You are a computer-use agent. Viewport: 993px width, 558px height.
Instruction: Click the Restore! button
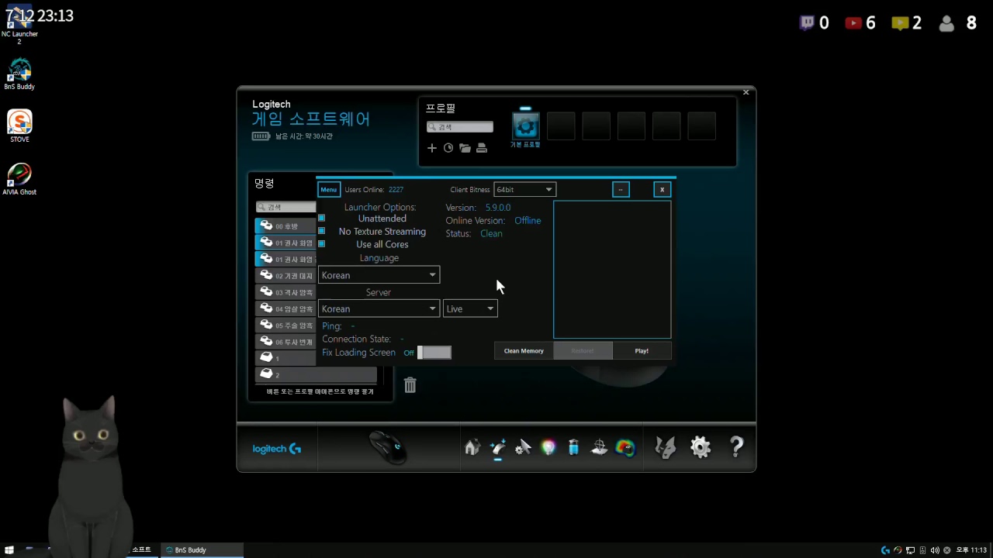coord(583,351)
